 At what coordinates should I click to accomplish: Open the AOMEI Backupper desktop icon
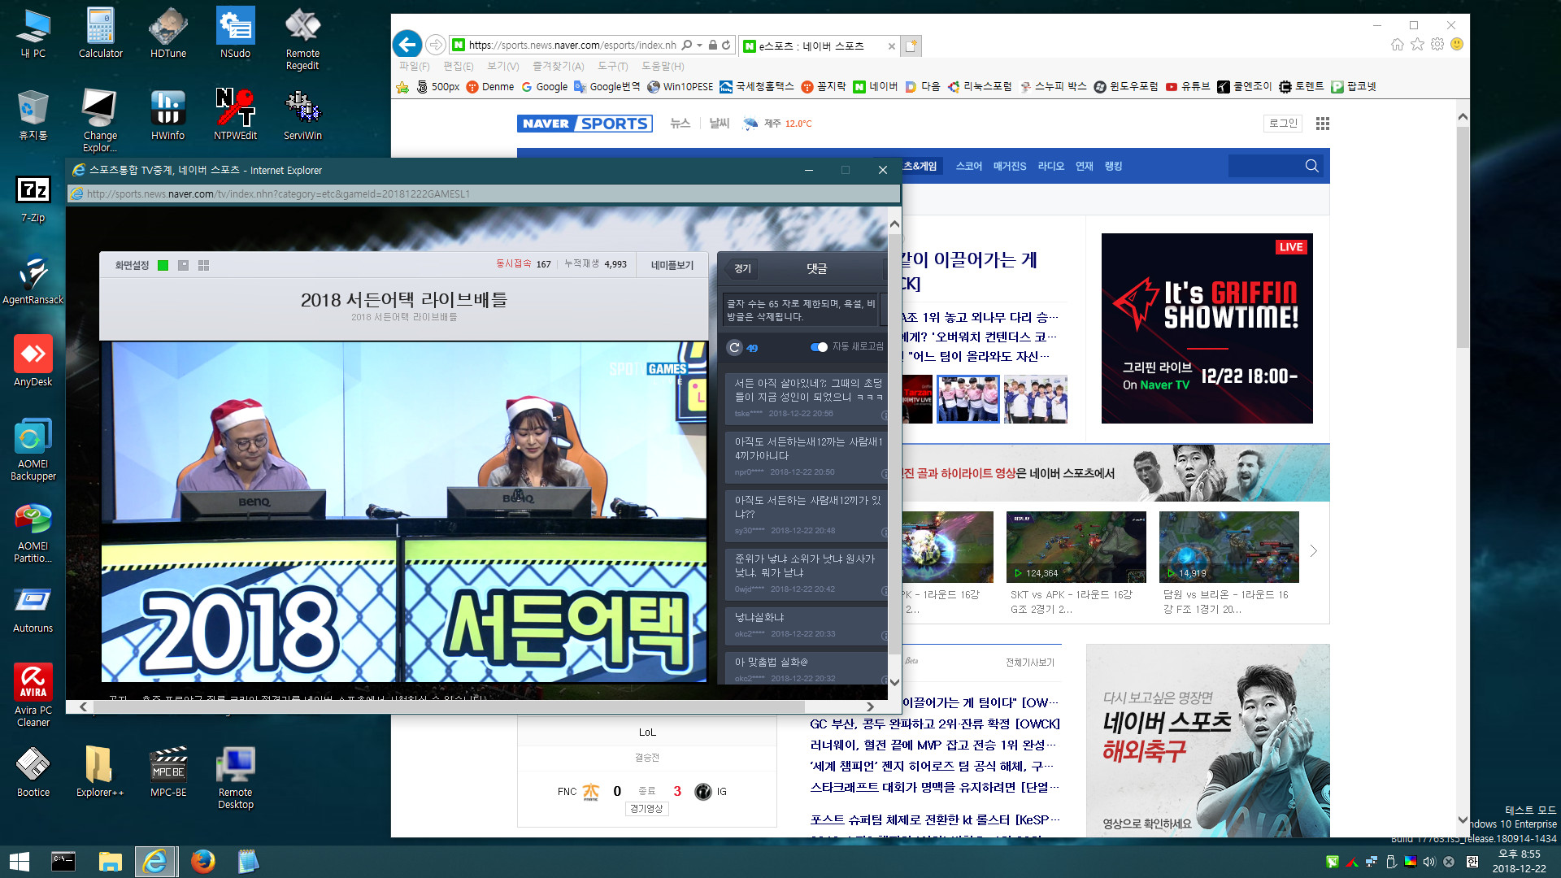point(33,450)
